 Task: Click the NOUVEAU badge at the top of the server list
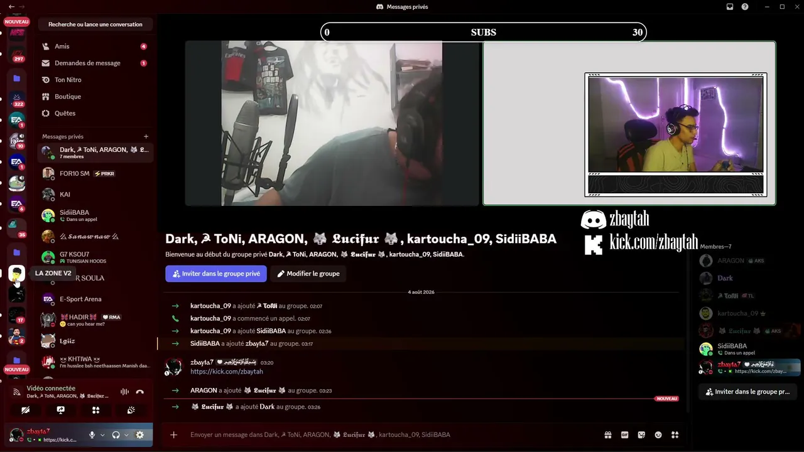click(17, 21)
